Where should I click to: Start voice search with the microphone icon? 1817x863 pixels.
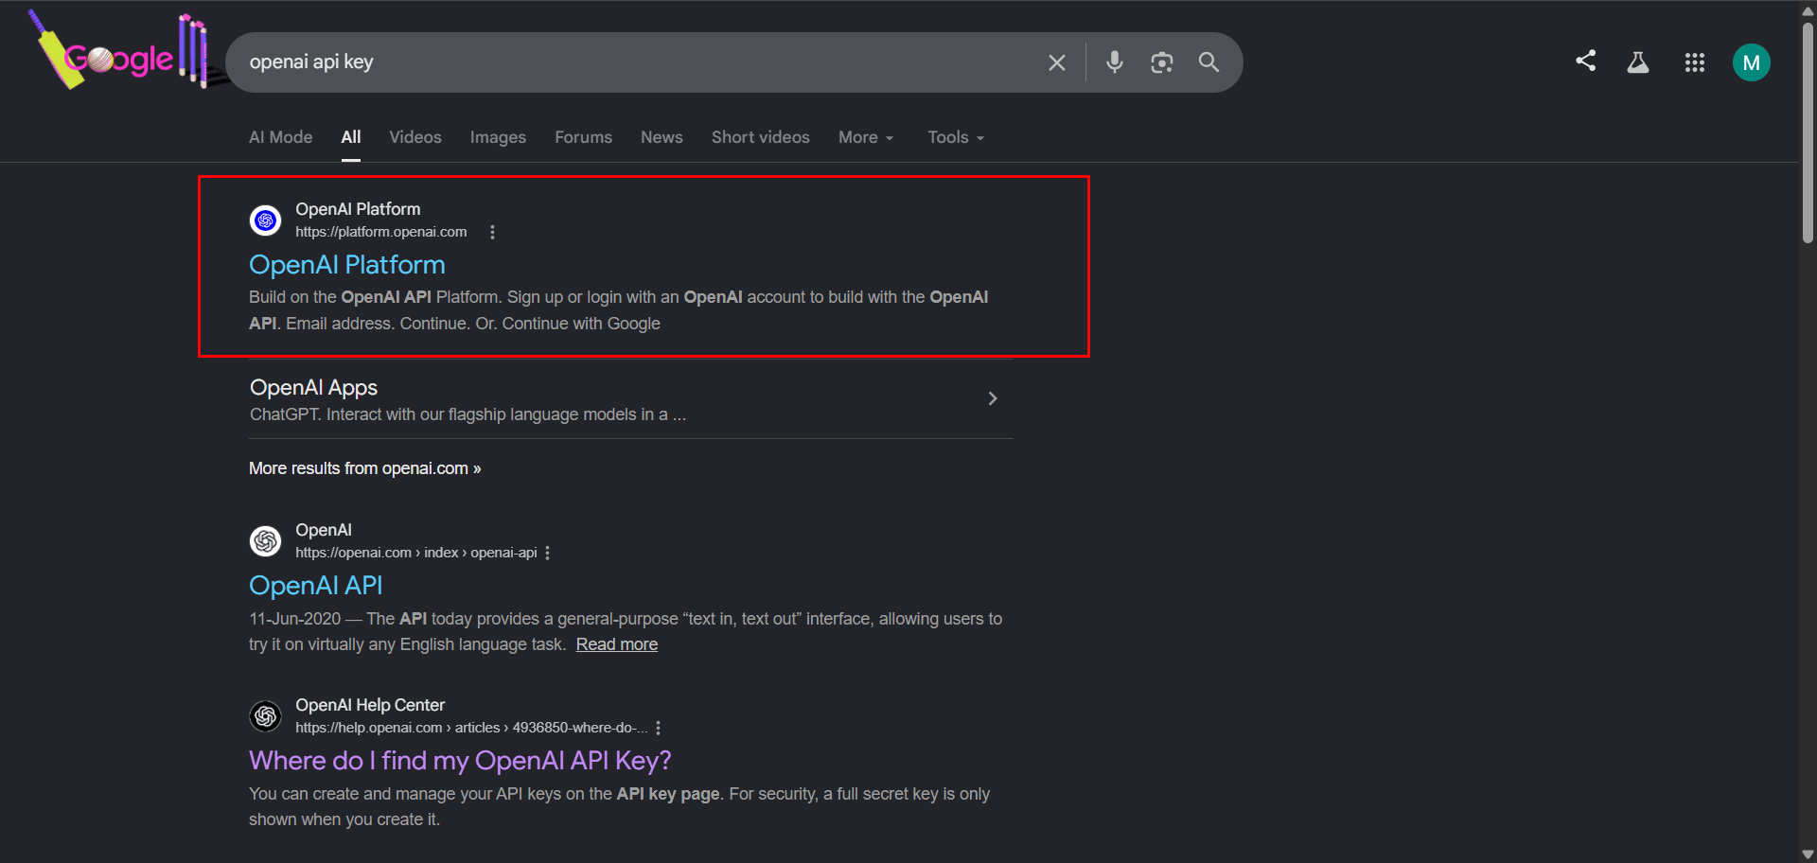pos(1115,62)
